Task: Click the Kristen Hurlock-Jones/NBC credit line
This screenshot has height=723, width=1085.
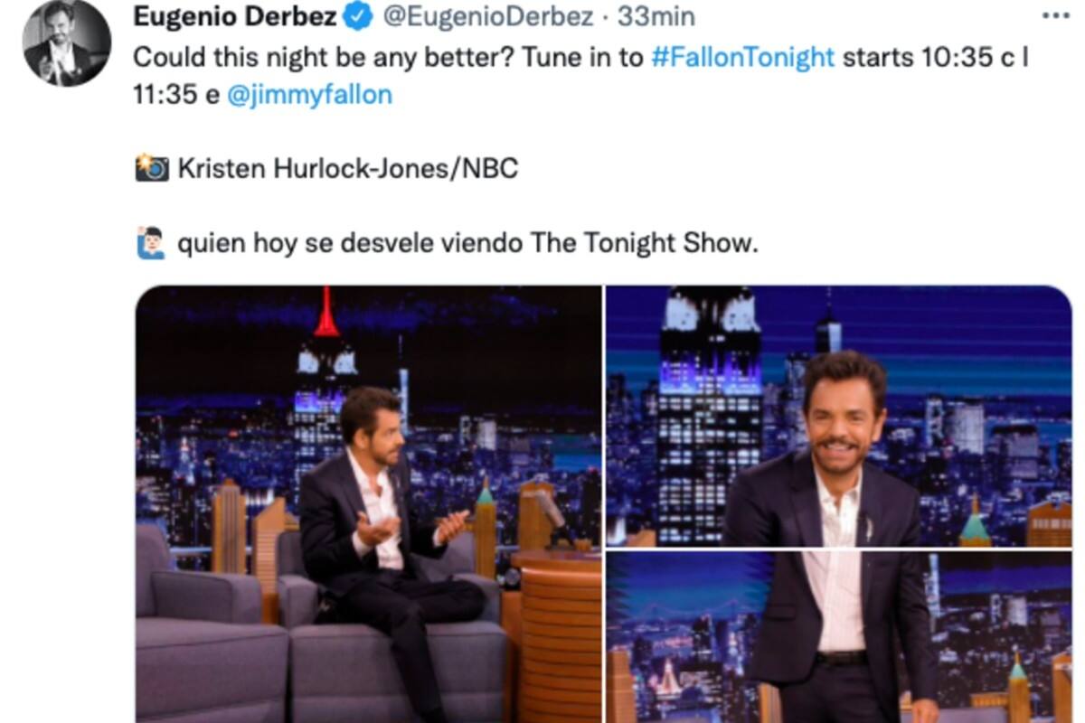Action: [348, 168]
